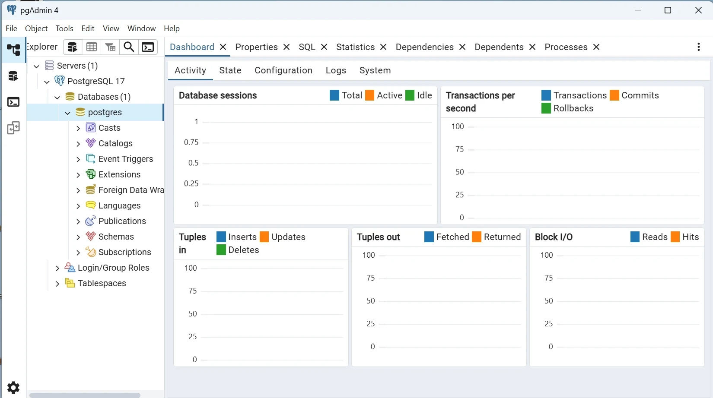Select the Subscriptions tree item label
This screenshot has width=713, height=398.
point(125,252)
